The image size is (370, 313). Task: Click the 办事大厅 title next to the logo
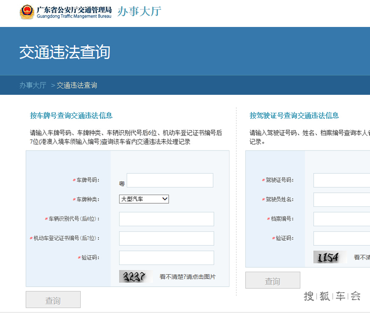click(139, 11)
